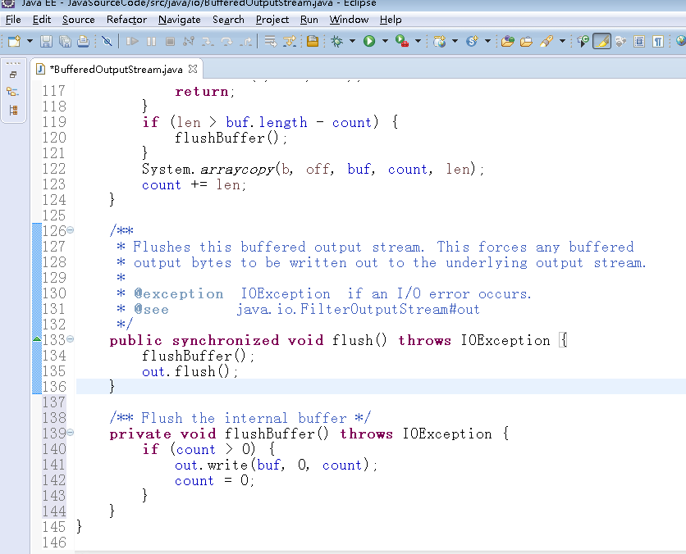Click line number 141 in the ruler
This screenshot has height=554, width=686.
click(x=54, y=465)
